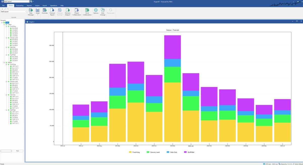Collapse the Cakes node in Navigator

[4, 24]
